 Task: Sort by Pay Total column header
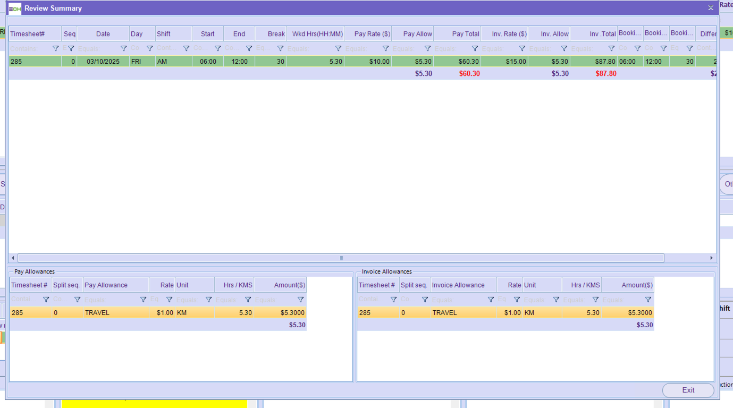tap(457, 34)
